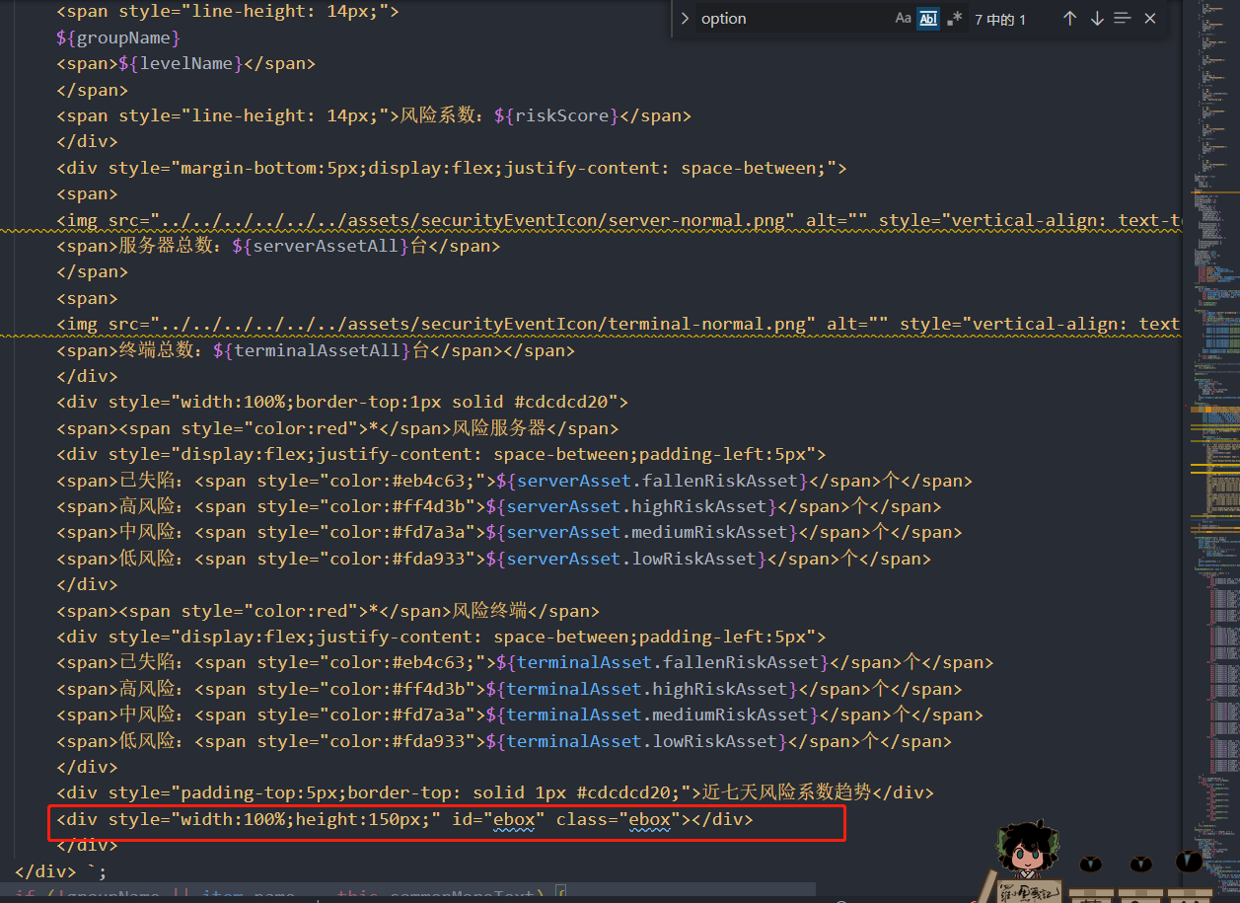Click ${serverAssetAll} in 服务器总数 line
Screen dimensions: 1240x903
pyautogui.click(x=321, y=246)
